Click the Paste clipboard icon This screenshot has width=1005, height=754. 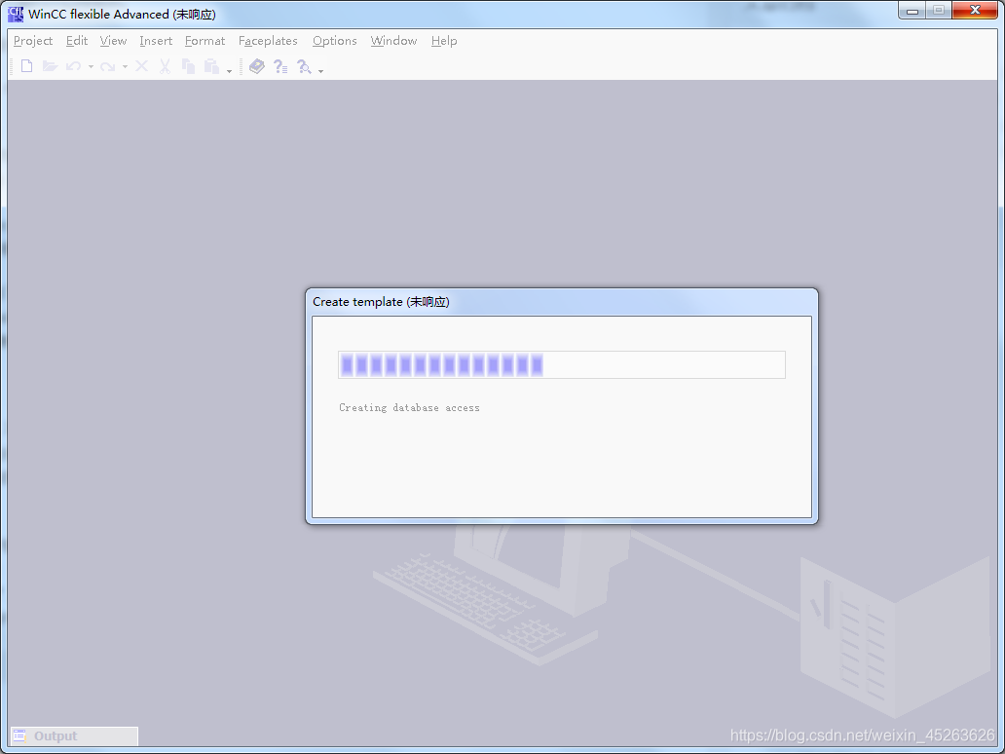211,66
